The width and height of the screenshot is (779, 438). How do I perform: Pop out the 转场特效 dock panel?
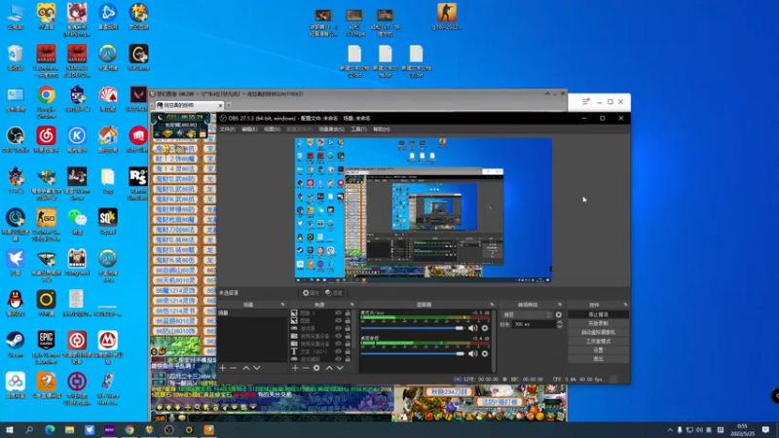pyautogui.click(x=559, y=305)
